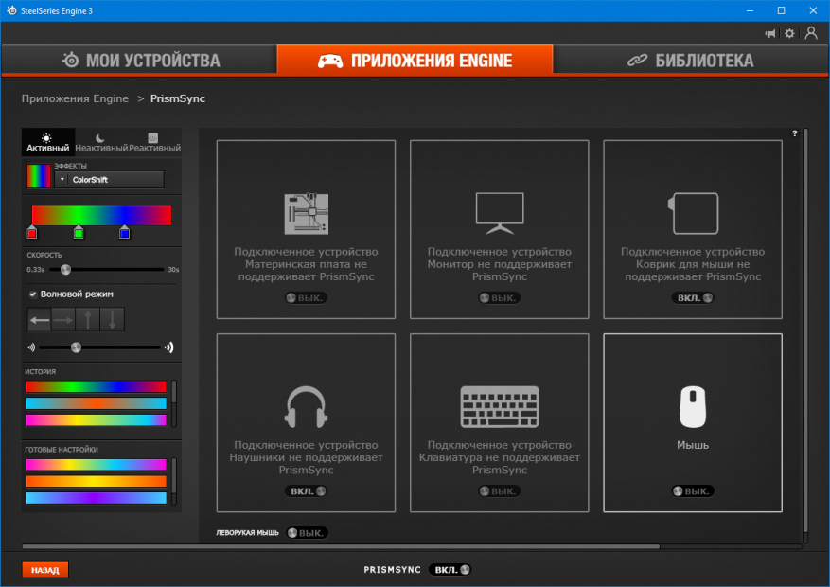This screenshot has width=830, height=587.
Task: Toggle the Материнская плата switch
Action: [306, 297]
